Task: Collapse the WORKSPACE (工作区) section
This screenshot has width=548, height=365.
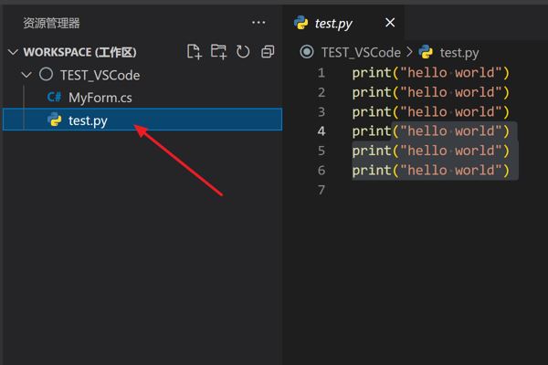Action: 13,53
